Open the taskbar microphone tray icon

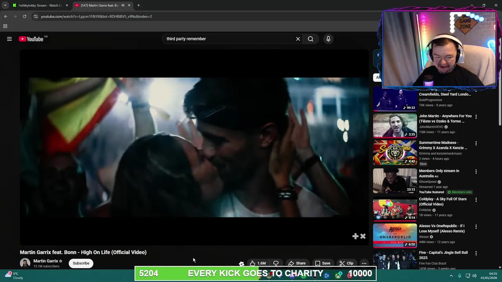click(x=460, y=276)
